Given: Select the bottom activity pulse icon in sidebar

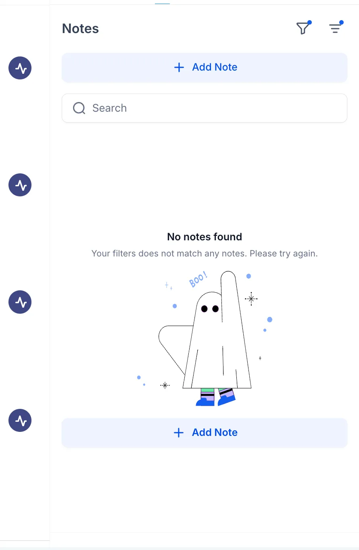Looking at the screenshot, I should pyautogui.click(x=20, y=421).
